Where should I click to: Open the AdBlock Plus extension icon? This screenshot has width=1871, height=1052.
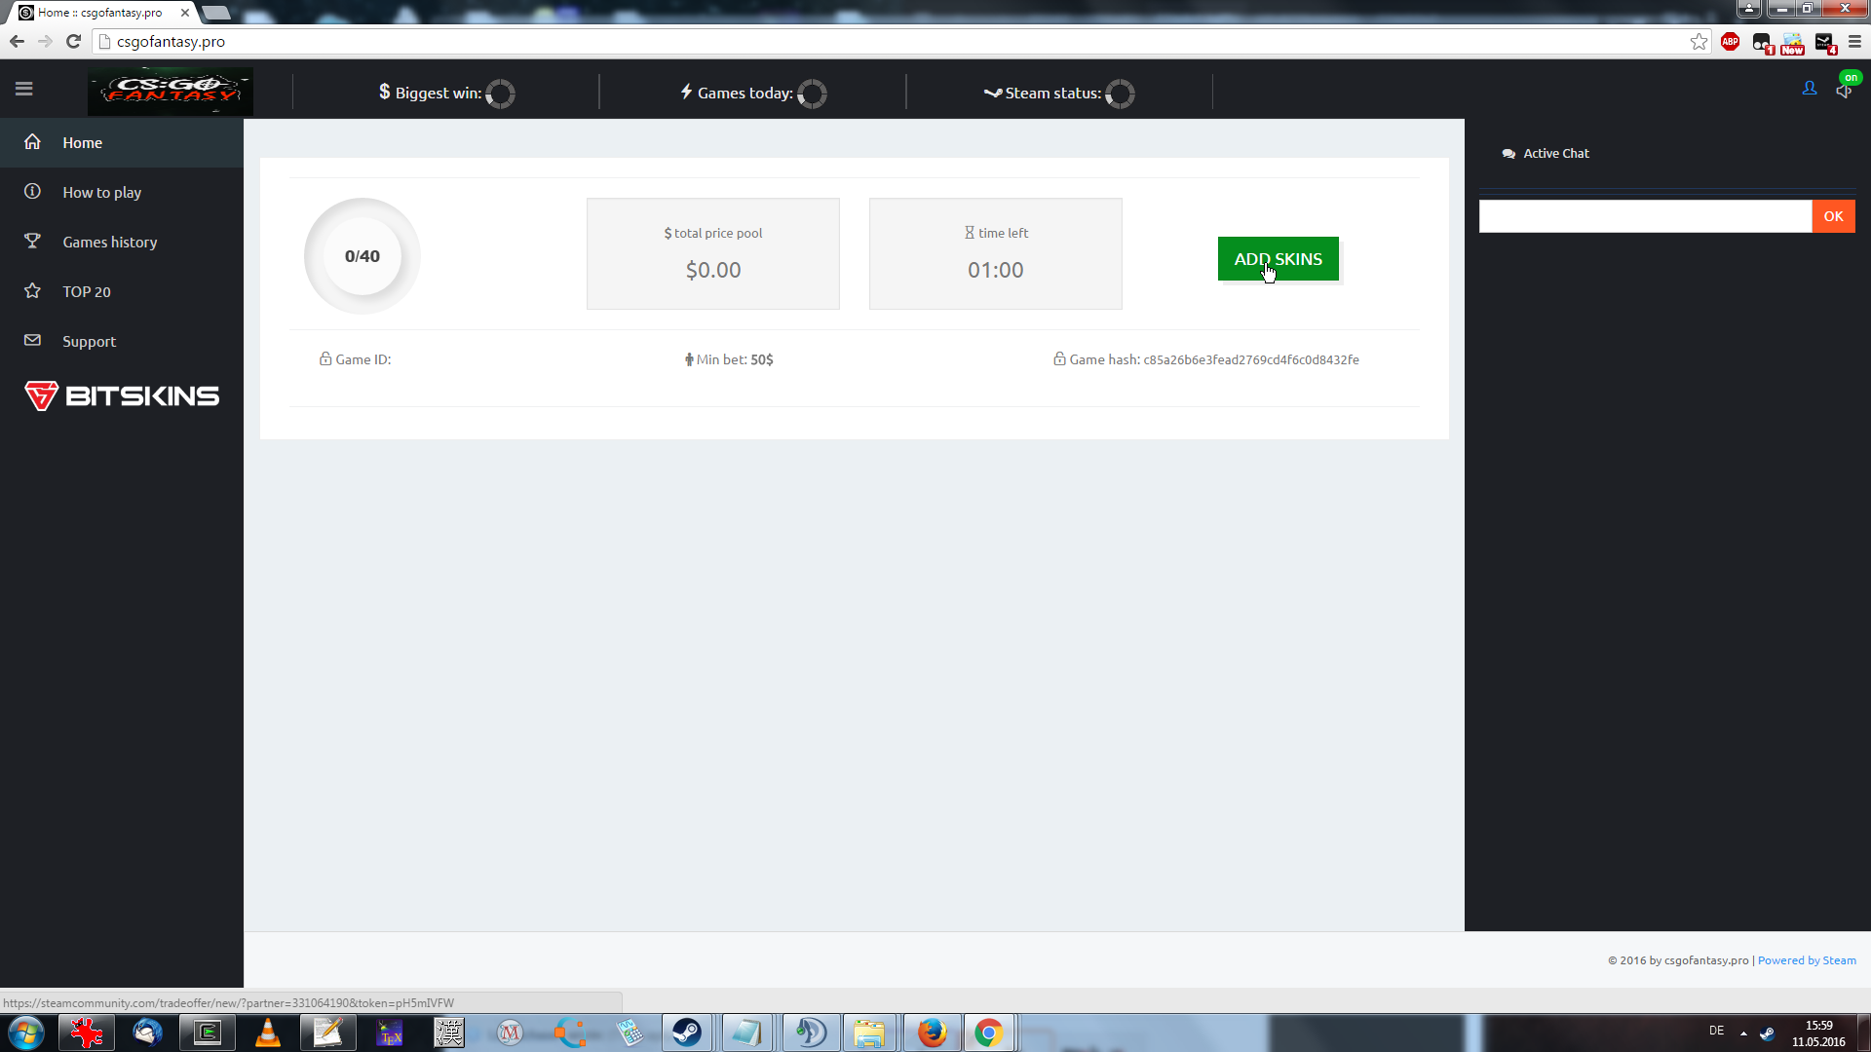[1731, 42]
